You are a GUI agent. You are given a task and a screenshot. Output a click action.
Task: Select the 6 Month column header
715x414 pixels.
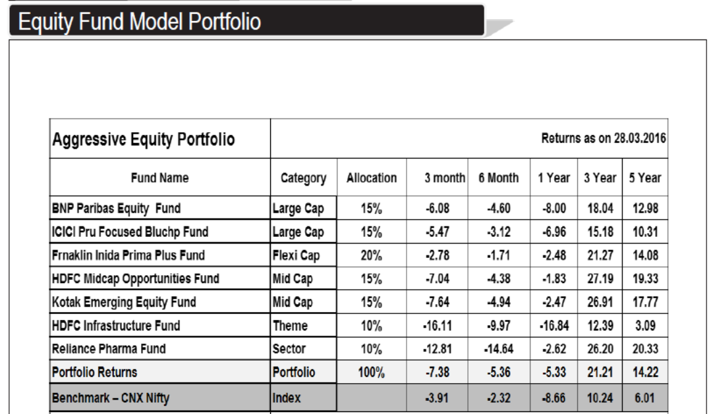tap(498, 178)
